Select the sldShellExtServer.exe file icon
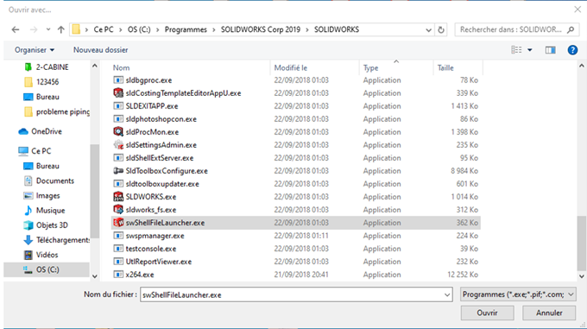The height and width of the screenshot is (329, 587). point(118,158)
